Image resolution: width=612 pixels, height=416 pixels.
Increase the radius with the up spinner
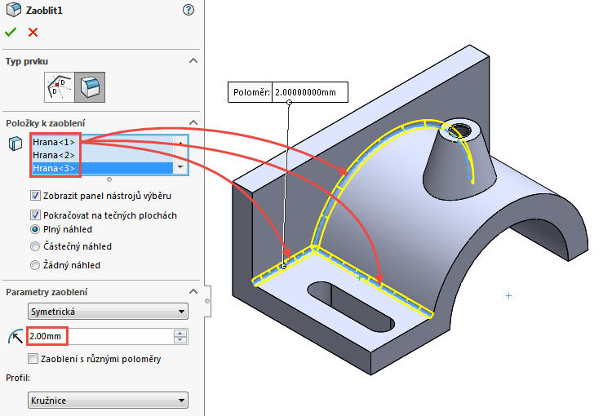(x=180, y=333)
